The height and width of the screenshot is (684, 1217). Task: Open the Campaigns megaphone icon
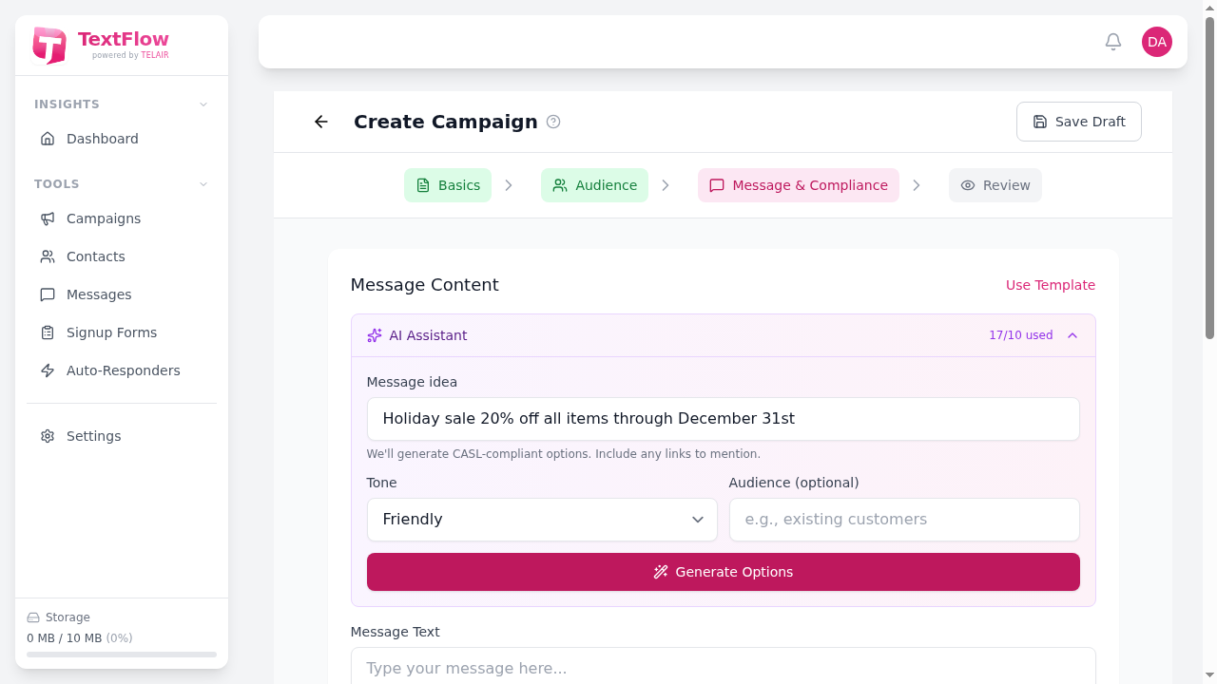point(48,218)
